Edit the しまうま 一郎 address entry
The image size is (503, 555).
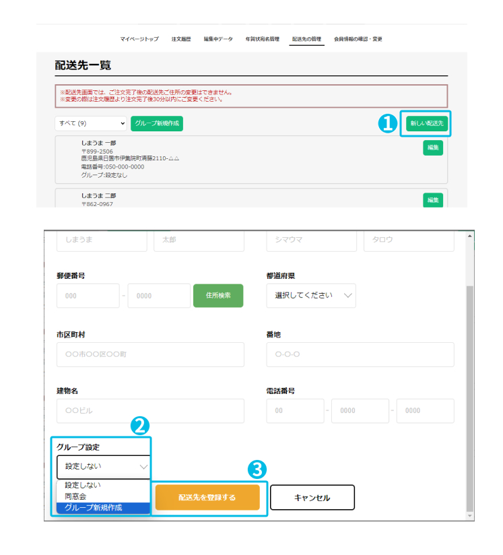tap(433, 148)
